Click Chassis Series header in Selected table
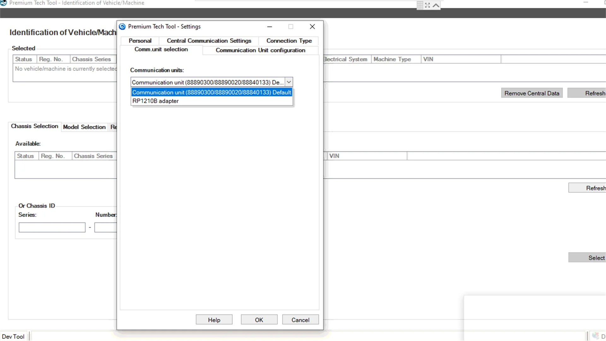 click(x=93, y=59)
